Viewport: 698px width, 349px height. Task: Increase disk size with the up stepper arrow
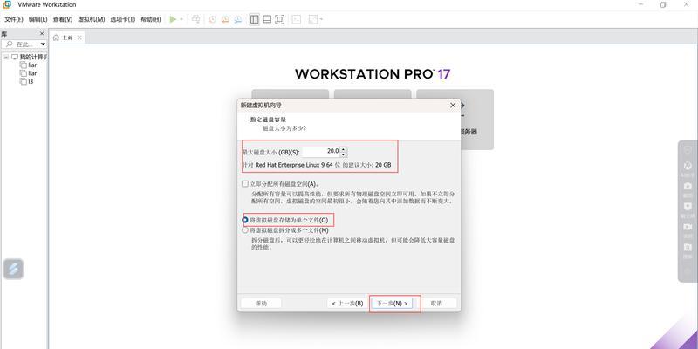tap(343, 149)
